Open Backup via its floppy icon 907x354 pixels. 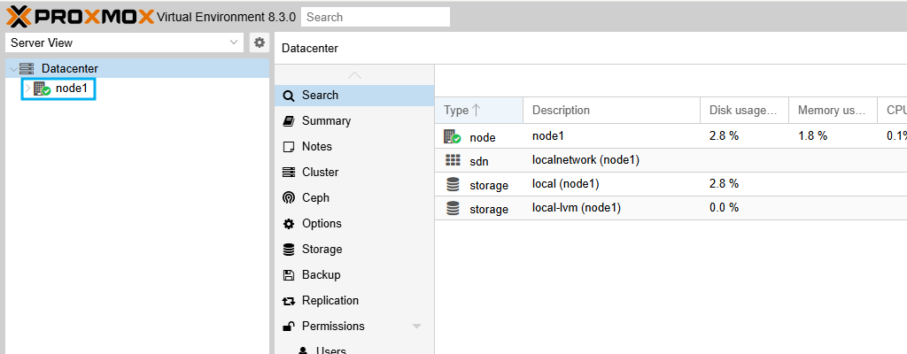click(x=288, y=274)
